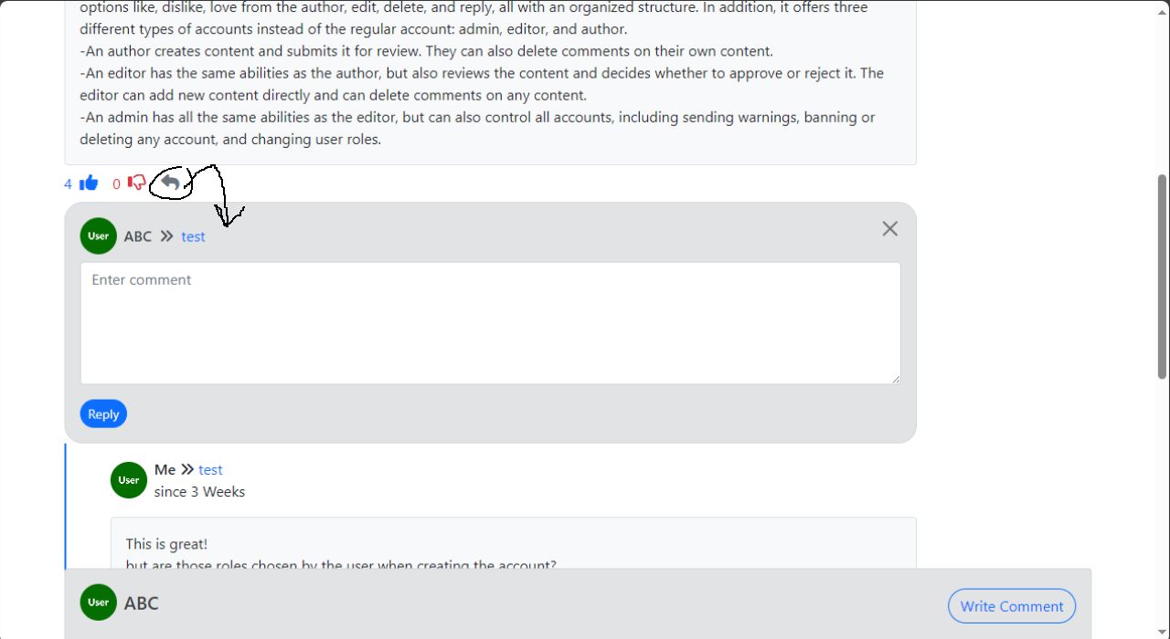1170x639 pixels.
Task: Click the Me username in the reply
Action: click(165, 469)
